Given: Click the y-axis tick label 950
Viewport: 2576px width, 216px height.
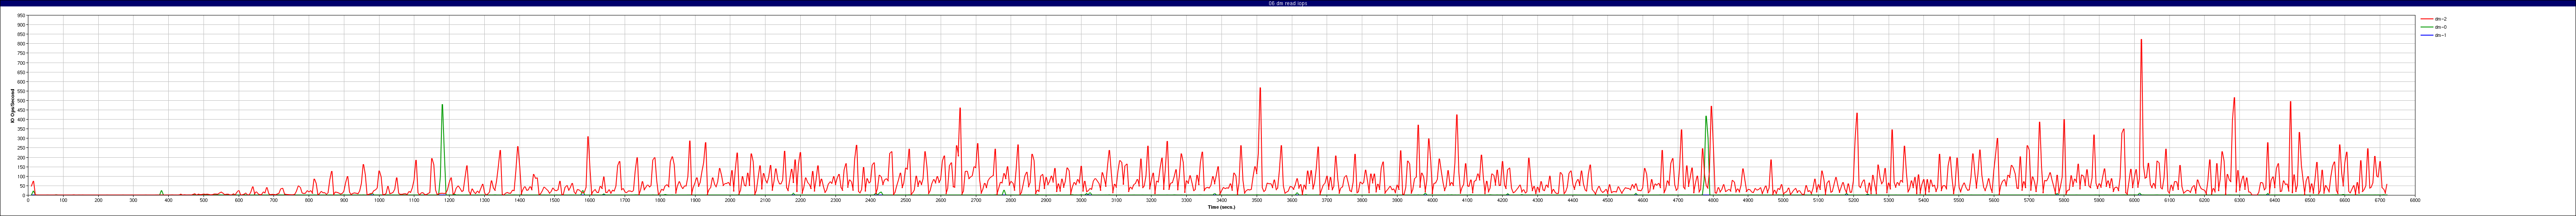Looking at the screenshot, I should click(x=21, y=16).
